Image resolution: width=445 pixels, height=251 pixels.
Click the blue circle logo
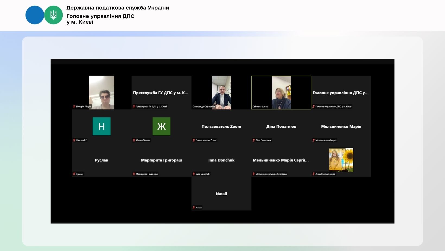pyautogui.click(x=35, y=15)
